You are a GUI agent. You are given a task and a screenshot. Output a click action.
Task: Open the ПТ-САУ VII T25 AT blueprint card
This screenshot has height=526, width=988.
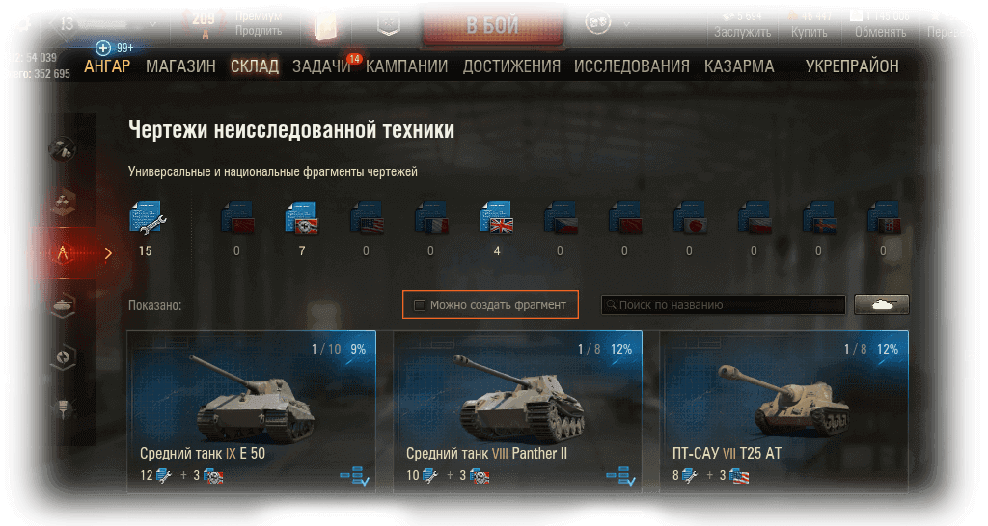(783, 411)
